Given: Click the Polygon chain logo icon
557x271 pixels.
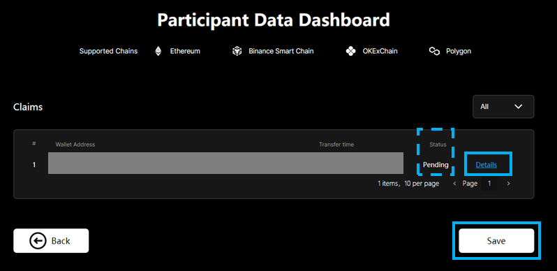Looking at the screenshot, I should 434,51.
